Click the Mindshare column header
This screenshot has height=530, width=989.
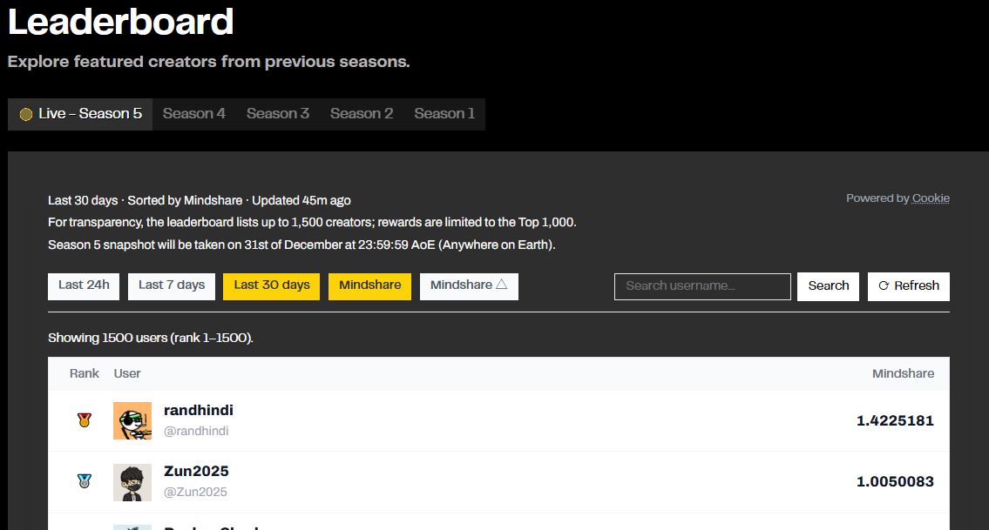(903, 373)
